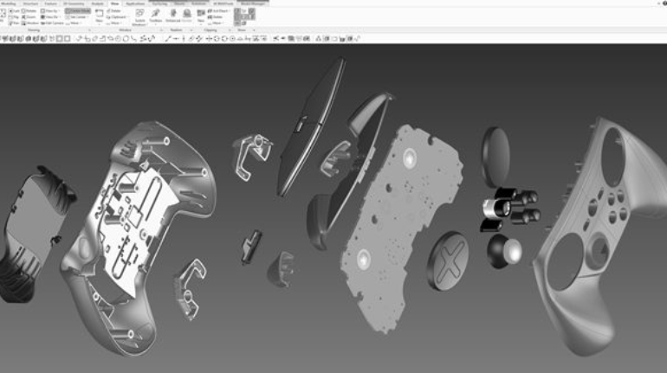The width and height of the screenshot is (667, 373).
Task: Open the View Dir dropdown
Action: 50,17
